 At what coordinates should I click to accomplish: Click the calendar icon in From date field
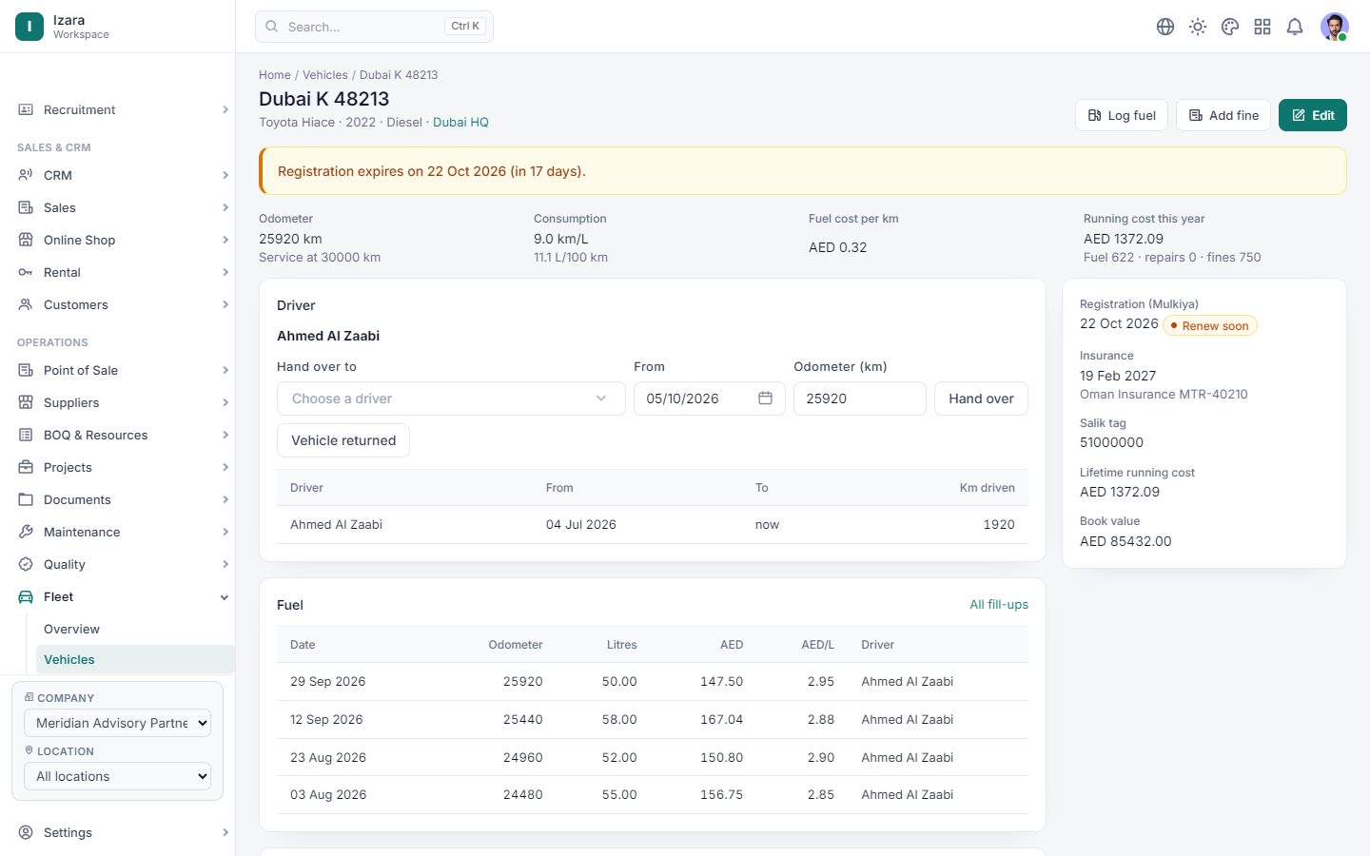pos(765,399)
